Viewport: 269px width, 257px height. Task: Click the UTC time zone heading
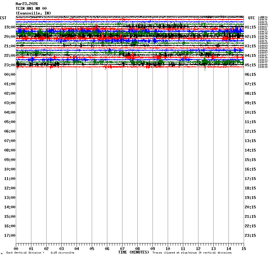pos(251,18)
